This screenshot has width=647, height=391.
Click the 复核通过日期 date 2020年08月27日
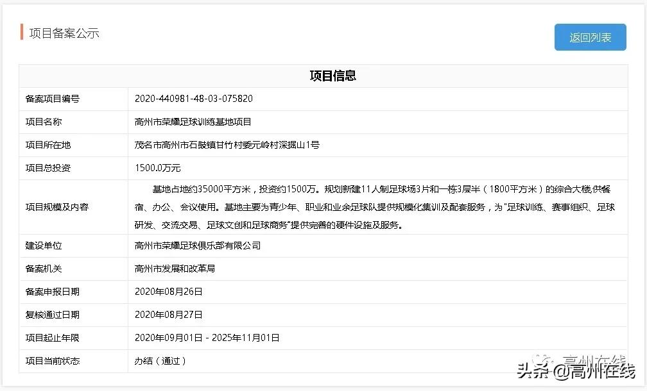tap(170, 315)
